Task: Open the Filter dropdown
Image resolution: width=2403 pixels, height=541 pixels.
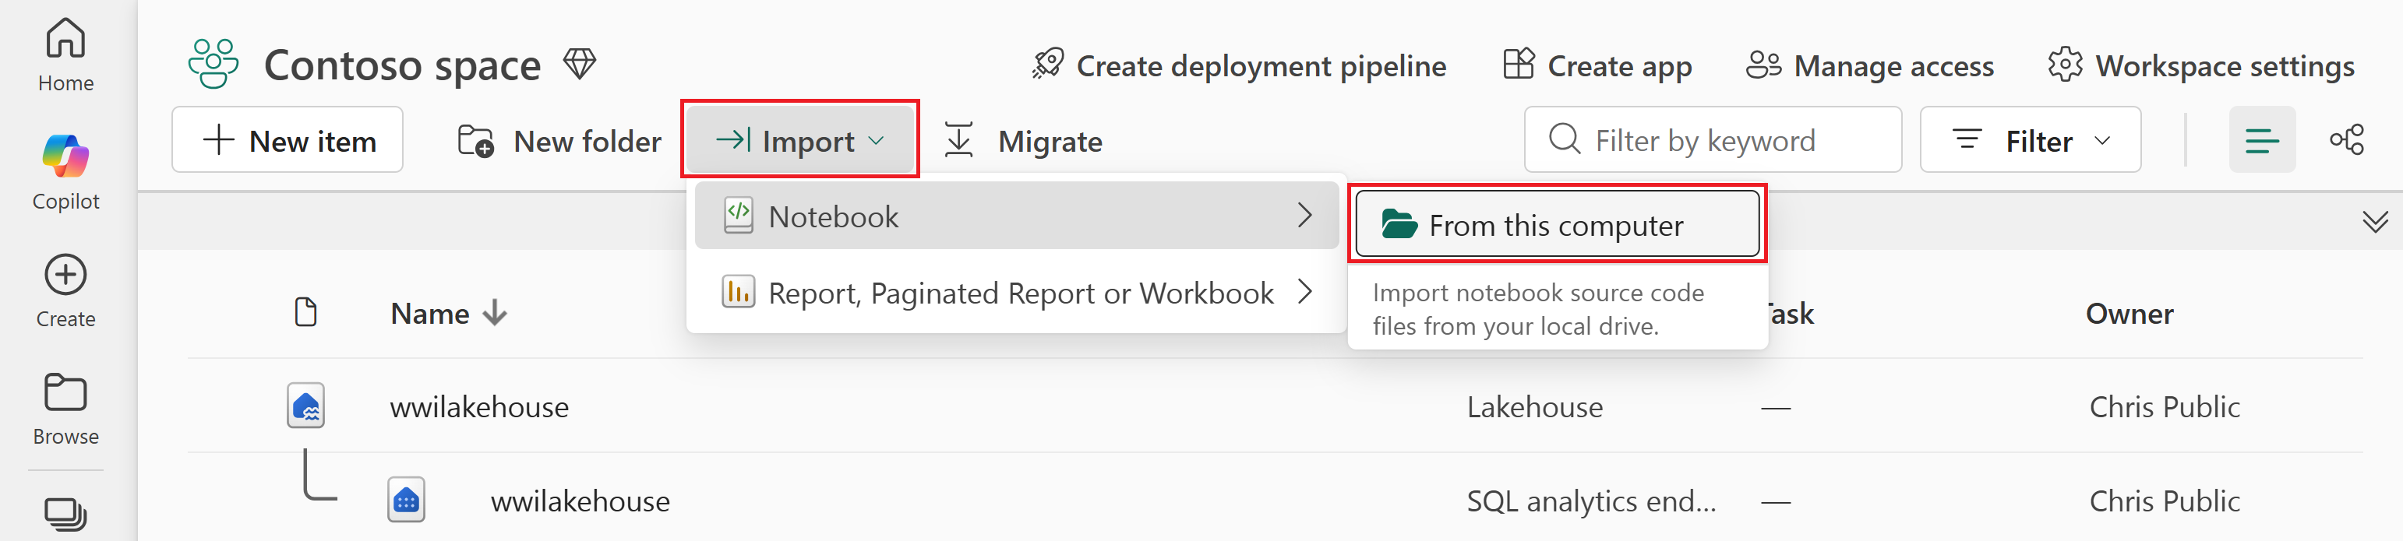Action: [x=2030, y=141]
